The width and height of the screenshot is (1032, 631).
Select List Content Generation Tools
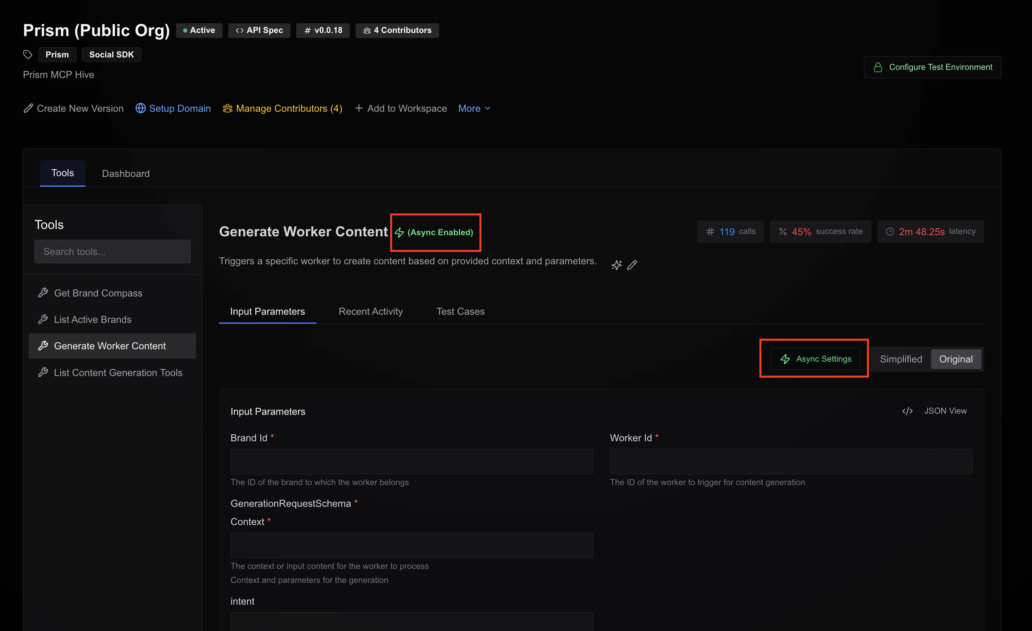point(112,373)
